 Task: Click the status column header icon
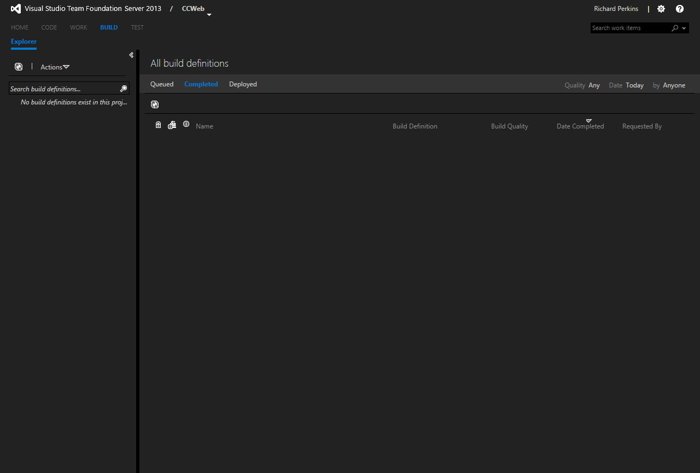point(186,124)
